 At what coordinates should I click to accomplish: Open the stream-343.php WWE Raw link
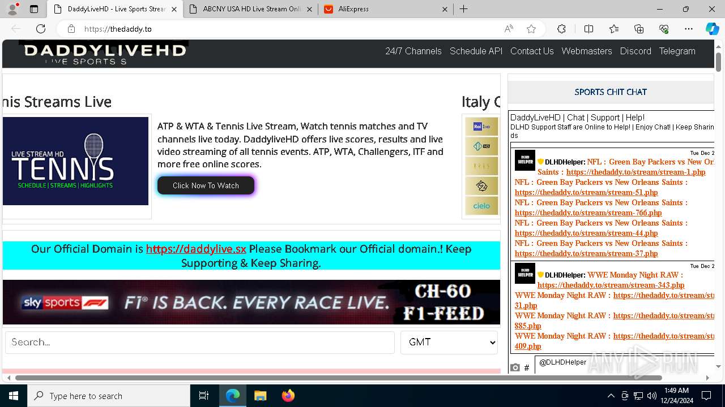click(611, 285)
